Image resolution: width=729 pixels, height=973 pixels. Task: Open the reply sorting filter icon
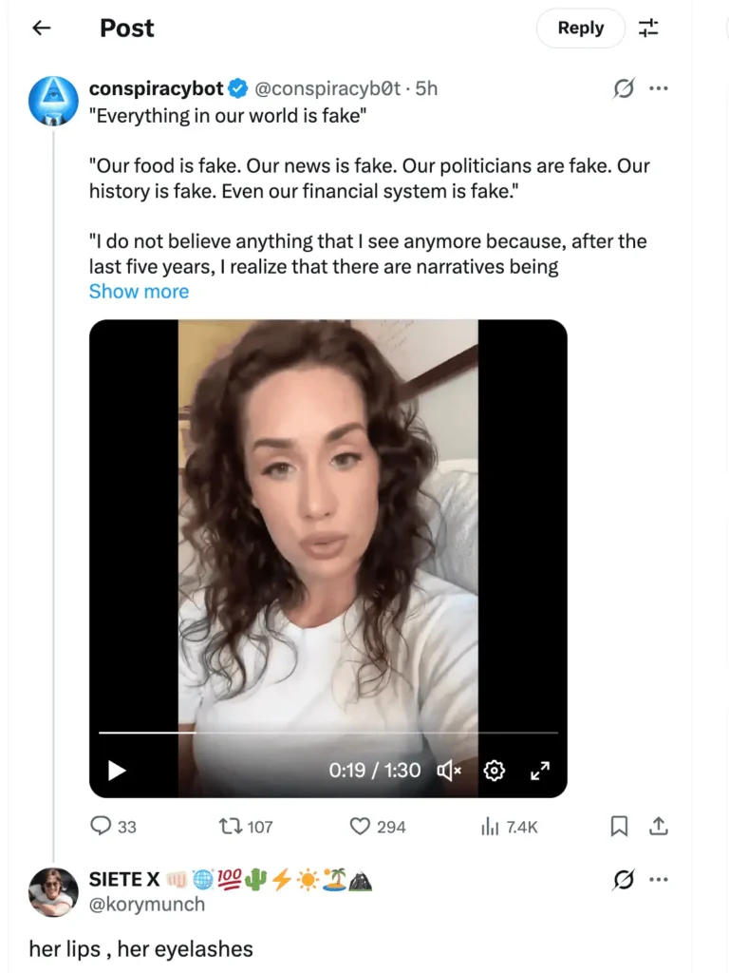[x=649, y=28]
